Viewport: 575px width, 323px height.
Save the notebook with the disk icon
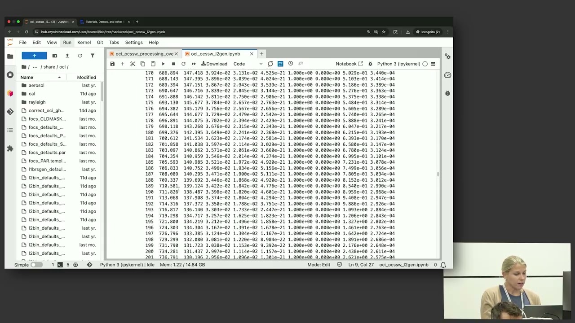coord(112,64)
